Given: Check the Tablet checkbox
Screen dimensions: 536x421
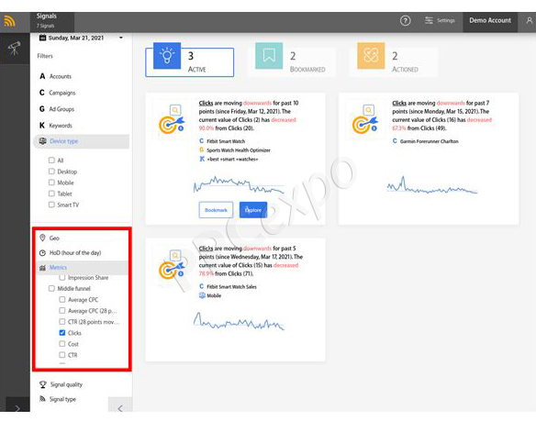Looking at the screenshot, I should point(51,194).
